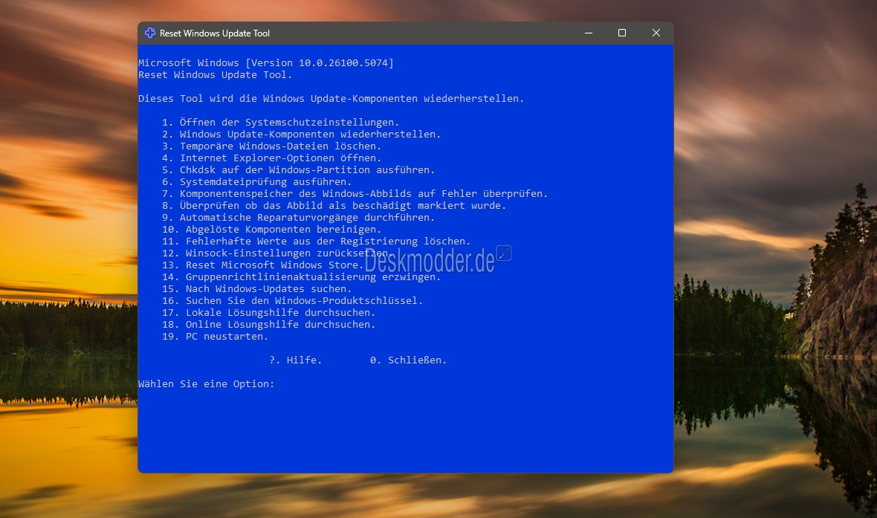Click option 9 Automatische Reparaturvorgänge durchführen
Viewport: 877px width, 518px height.
299,217
